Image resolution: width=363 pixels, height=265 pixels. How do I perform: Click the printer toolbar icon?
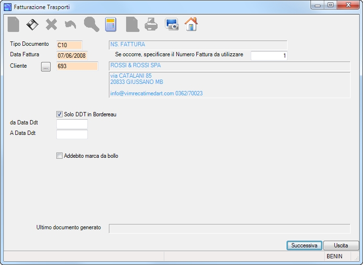pos(151,24)
